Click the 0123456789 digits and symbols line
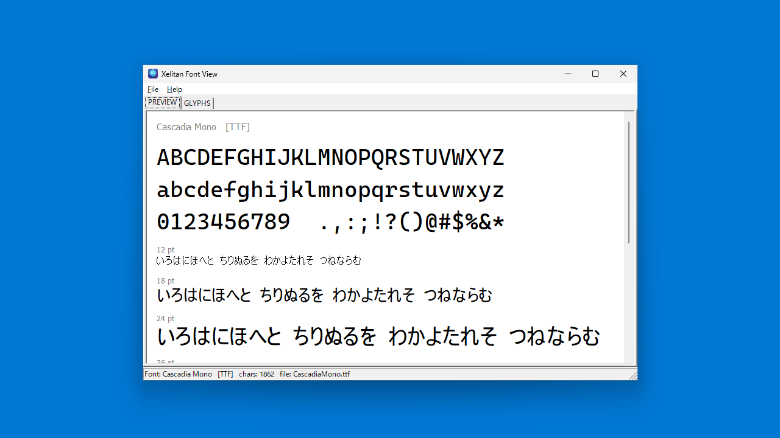This screenshot has width=780, height=438. (330, 223)
